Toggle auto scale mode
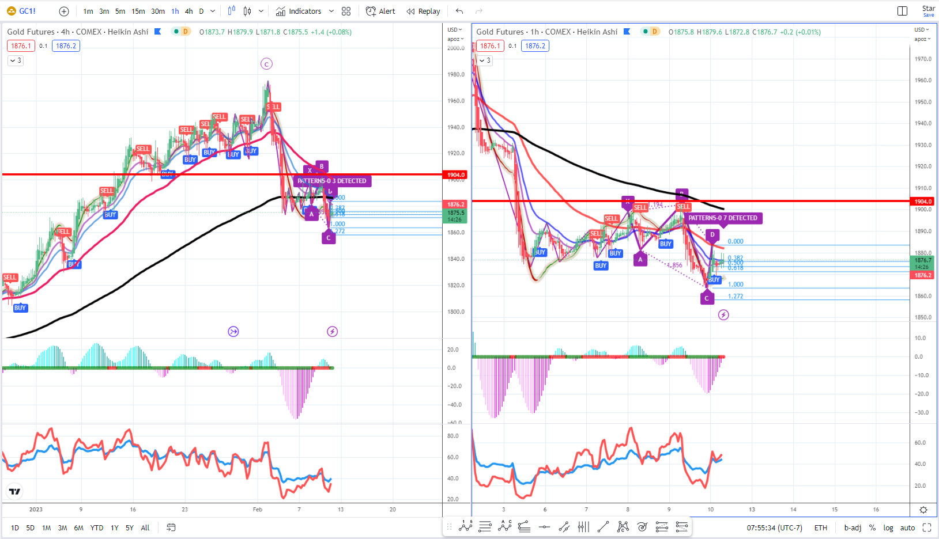Screen dimensions: 939x539 tap(907, 527)
